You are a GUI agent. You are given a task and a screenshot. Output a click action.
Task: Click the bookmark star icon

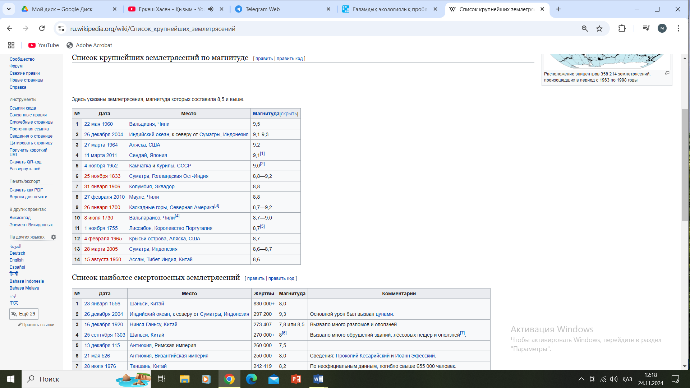(x=599, y=29)
